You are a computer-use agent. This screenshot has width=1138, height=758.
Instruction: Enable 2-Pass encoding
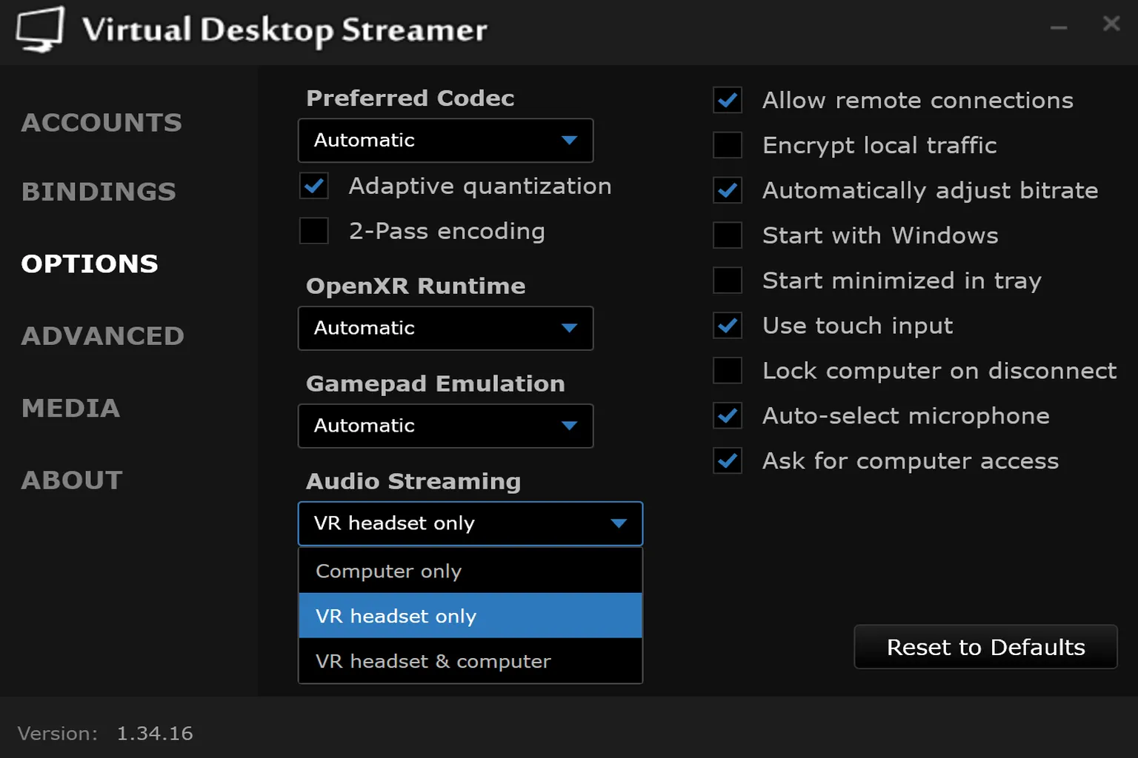point(314,231)
